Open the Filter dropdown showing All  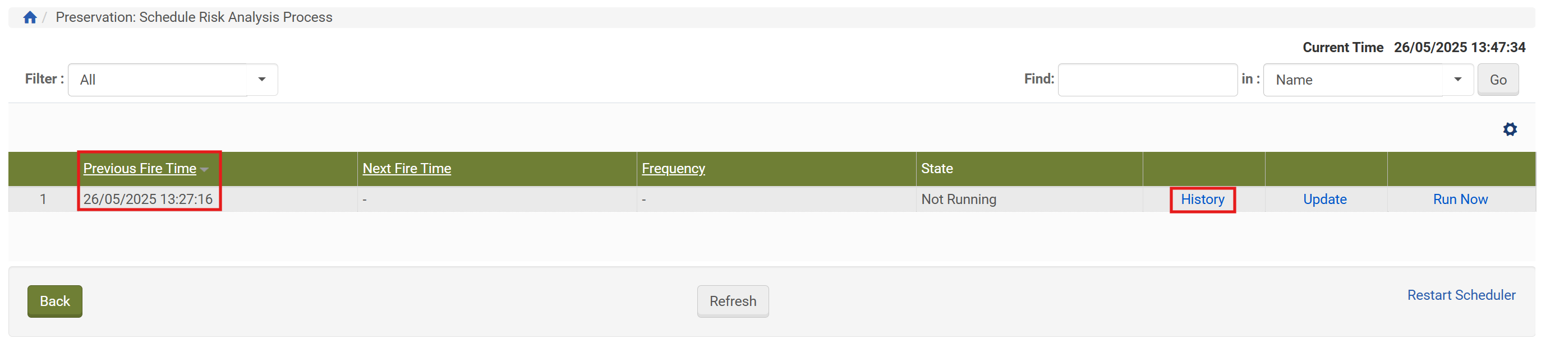[172, 80]
